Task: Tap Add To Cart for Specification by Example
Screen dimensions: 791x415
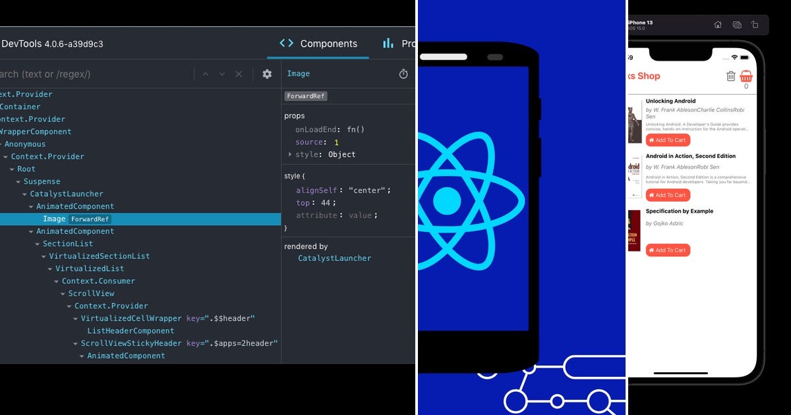Action: point(668,250)
